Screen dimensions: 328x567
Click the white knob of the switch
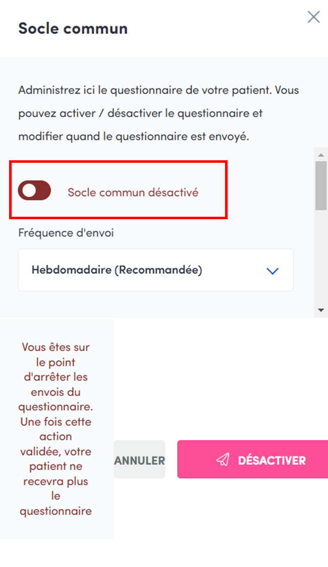[x=29, y=191]
